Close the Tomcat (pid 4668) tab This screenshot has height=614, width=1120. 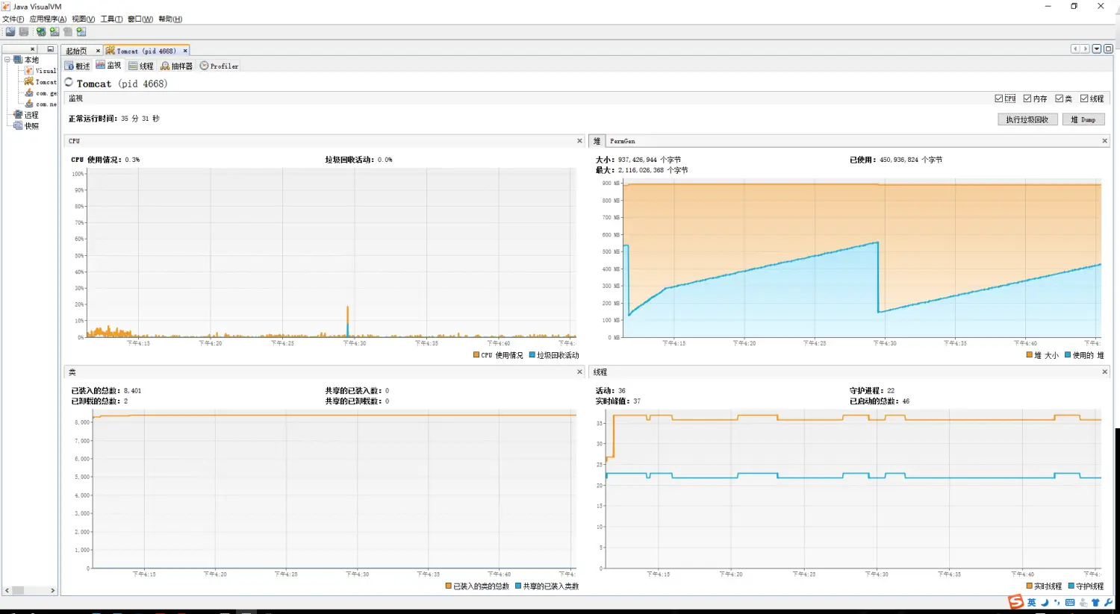coord(185,51)
